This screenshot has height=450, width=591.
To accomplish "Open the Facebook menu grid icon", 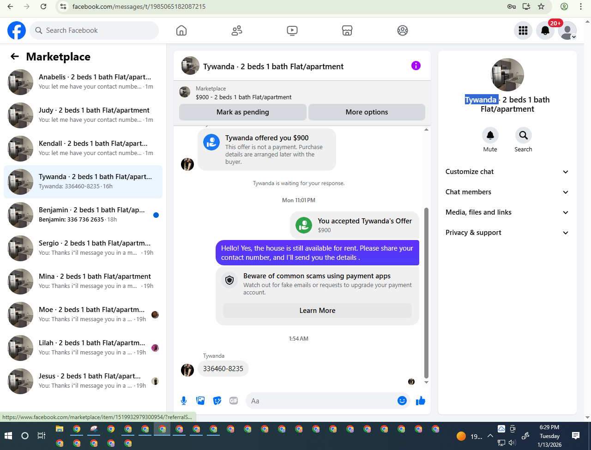I will pos(523,30).
